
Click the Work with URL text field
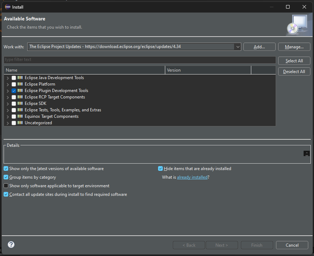point(131,47)
